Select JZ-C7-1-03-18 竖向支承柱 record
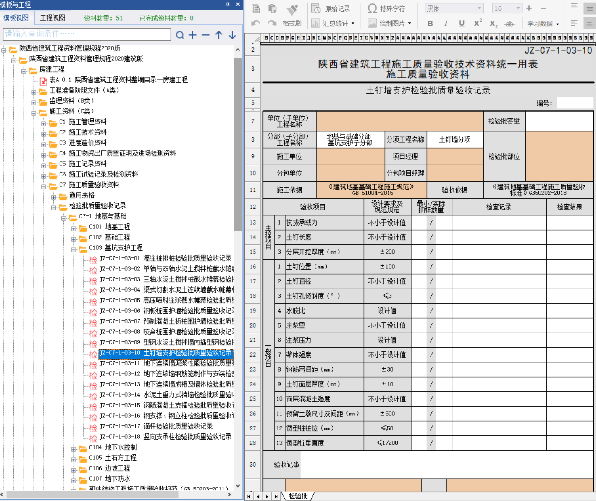This screenshot has width=596, height=501. pyautogui.click(x=165, y=437)
